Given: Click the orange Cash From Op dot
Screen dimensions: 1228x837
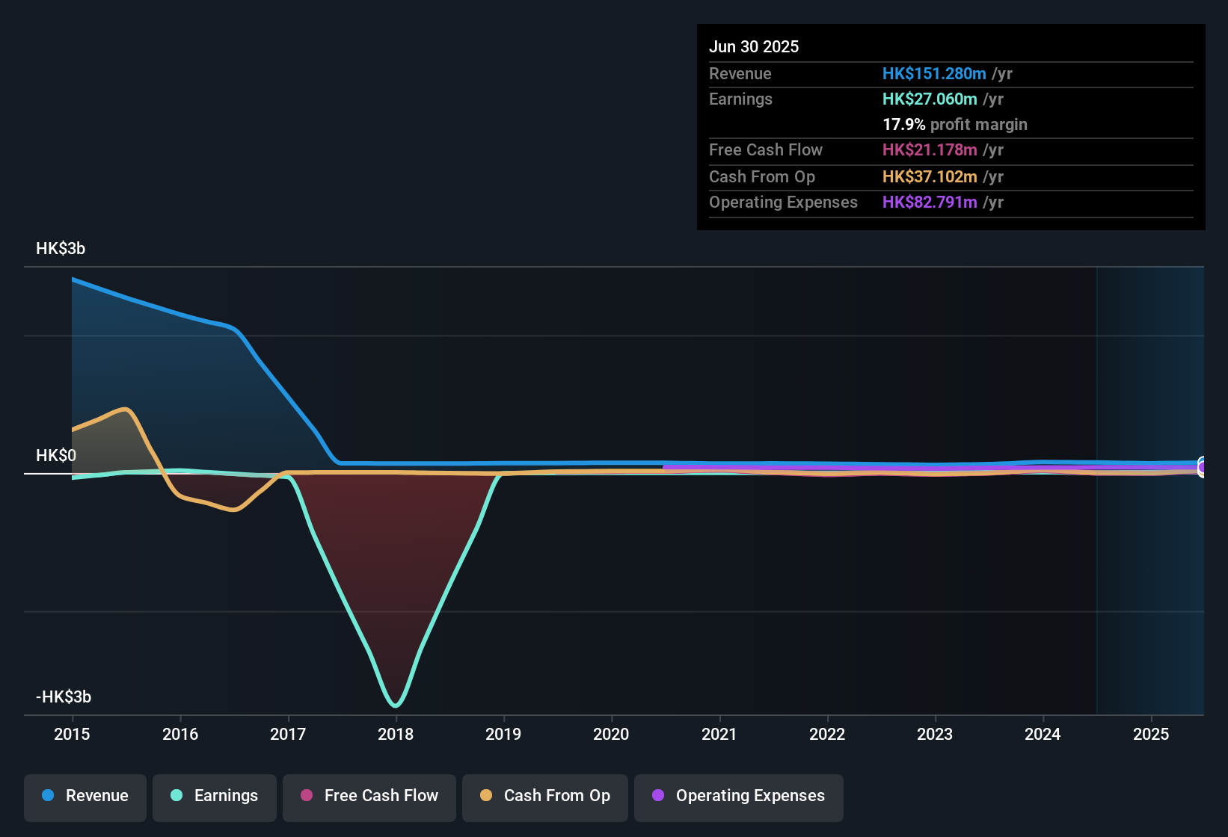Looking at the screenshot, I should [486, 795].
